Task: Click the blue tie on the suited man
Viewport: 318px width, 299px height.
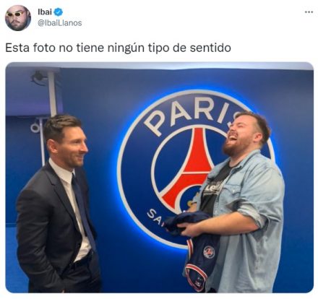Action: pos(83,209)
